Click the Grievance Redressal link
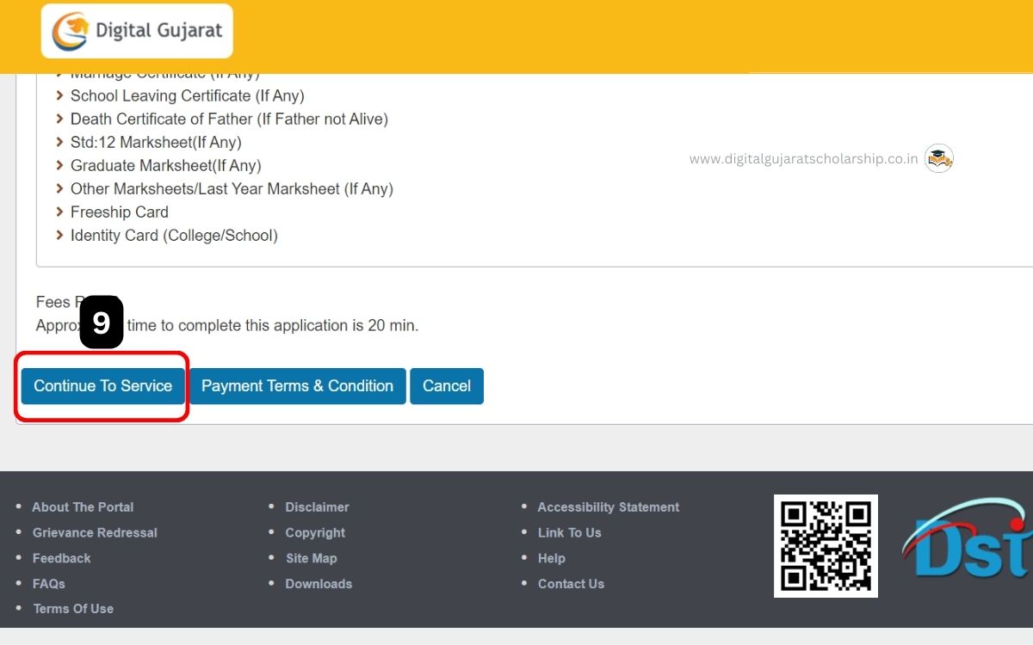The image size is (1033, 645). point(95,532)
